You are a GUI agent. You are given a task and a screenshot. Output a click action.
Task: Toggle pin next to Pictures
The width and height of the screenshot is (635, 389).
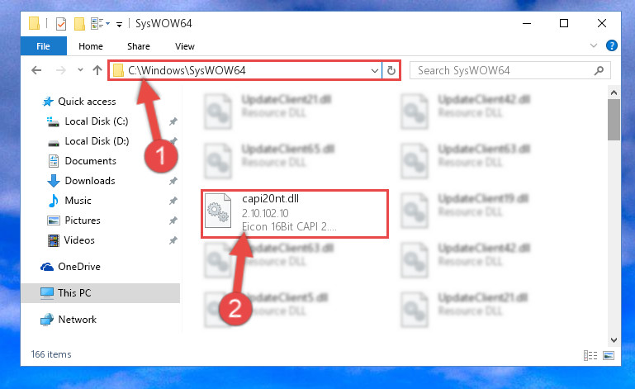[x=173, y=221]
